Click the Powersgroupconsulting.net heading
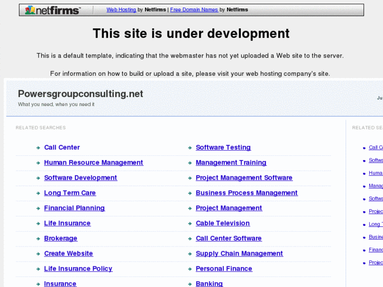The height and width of the screenshot is (287, 383). pos(81,94)
